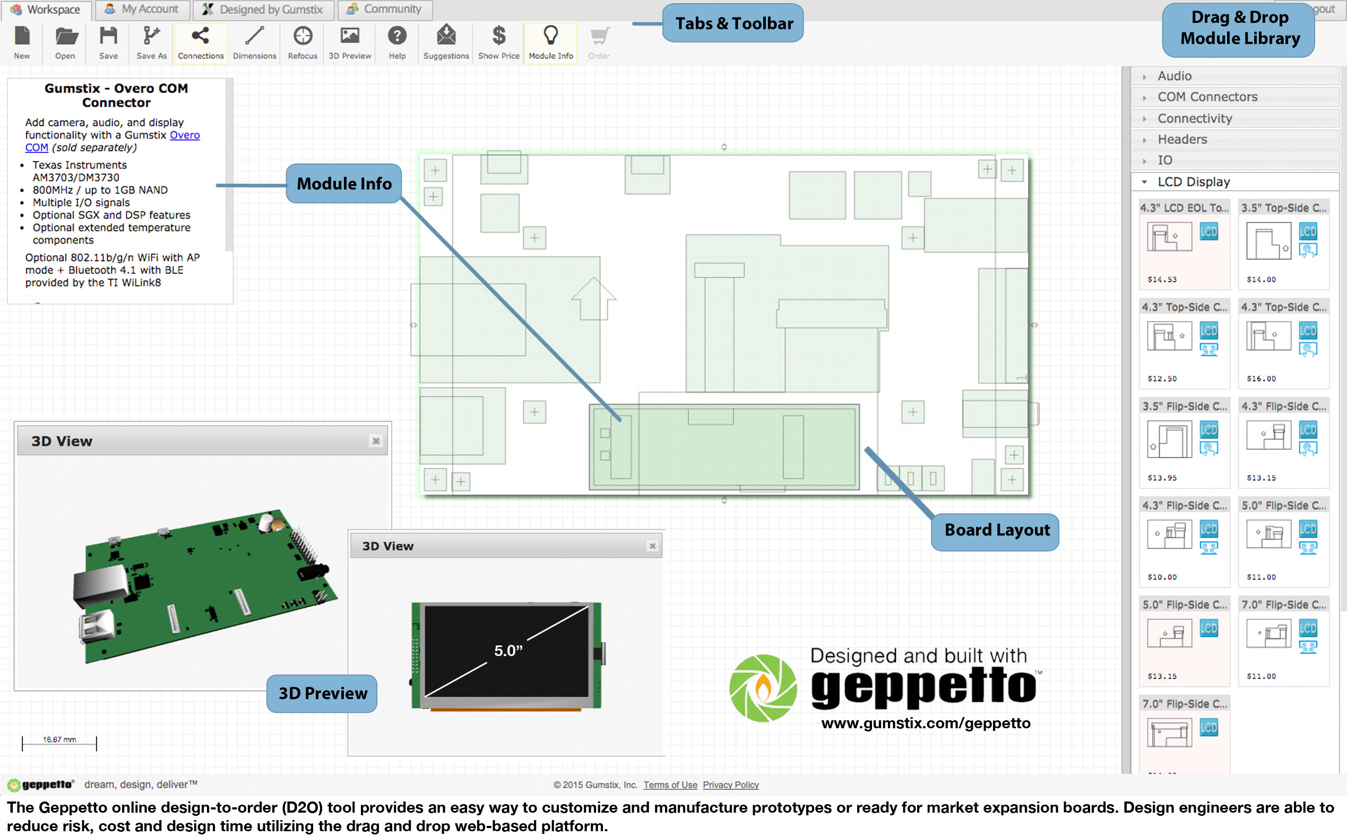The image size is (1347, 836).
Task: Select the 4.3" Top-Side module at $12.50
Action: tap(1185, 343)
